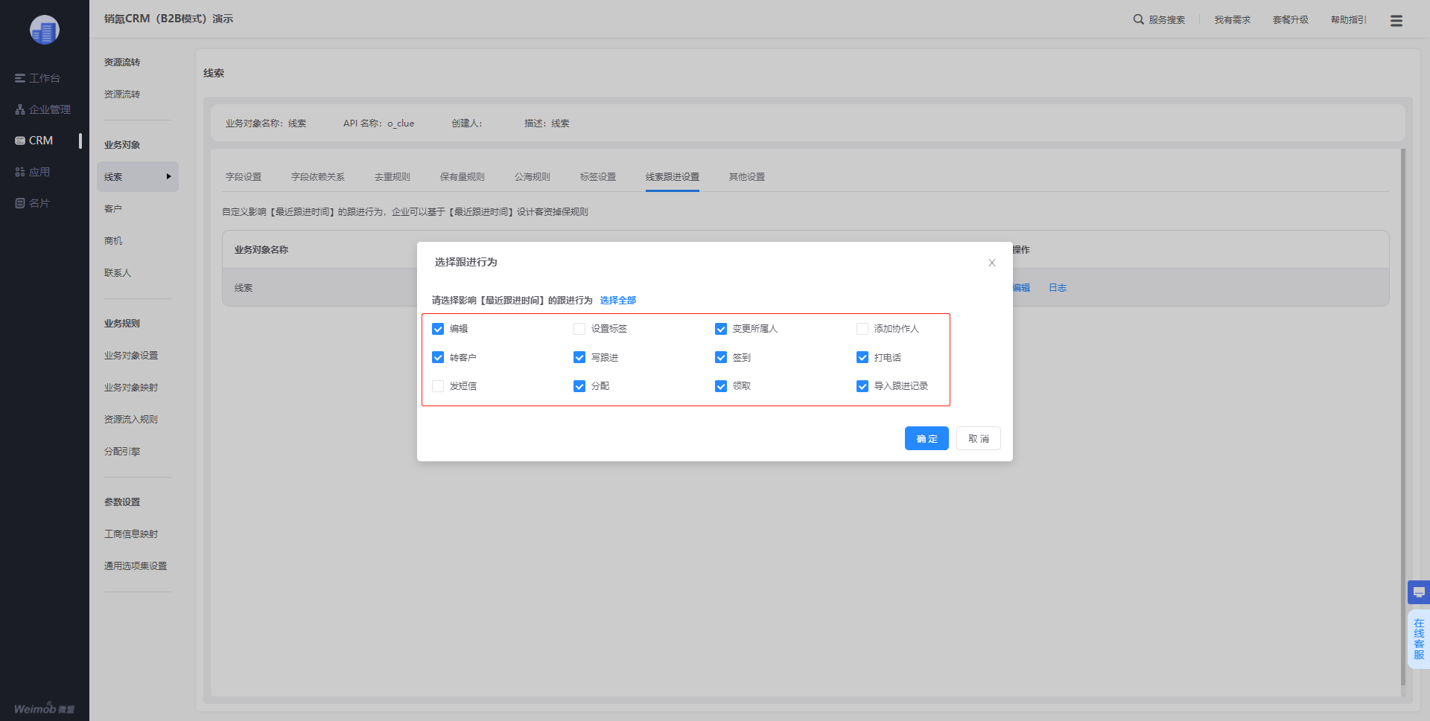The height and width of the screenshot is (721, 1430).
Task: Click the 线索 table row cell
Action: coord(244,288)
